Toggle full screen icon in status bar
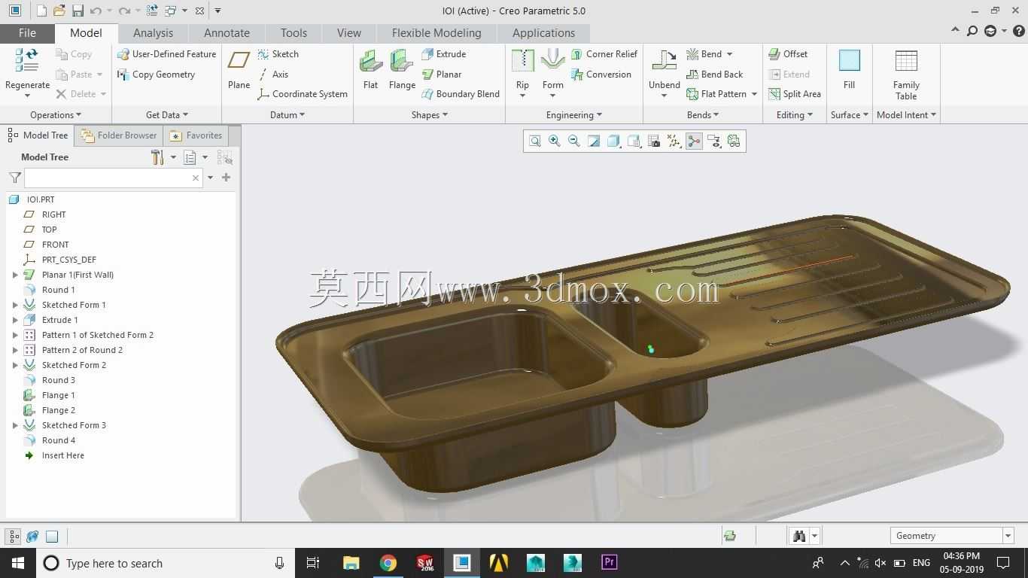The height and width of the screenshot is (578, 1028). (x=52, y=537)
